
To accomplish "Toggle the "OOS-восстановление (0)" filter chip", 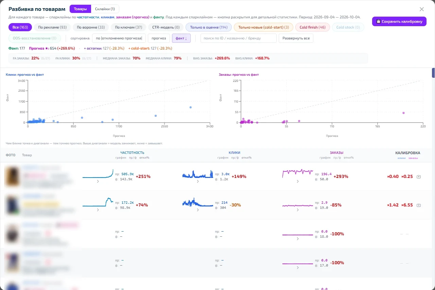I will (35, 38).
